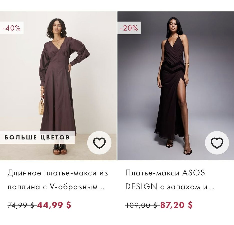View the dark halter dress with slit photo
The height and width of the screenshot is (225, 234).
tap(175, 82)
